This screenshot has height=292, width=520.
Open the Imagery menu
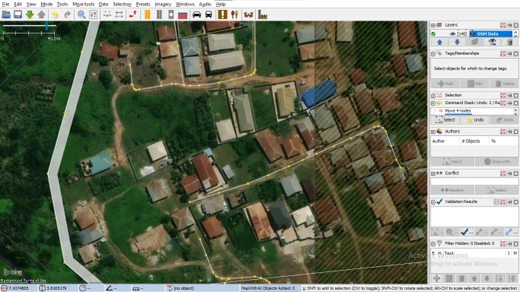click(163, 5)
